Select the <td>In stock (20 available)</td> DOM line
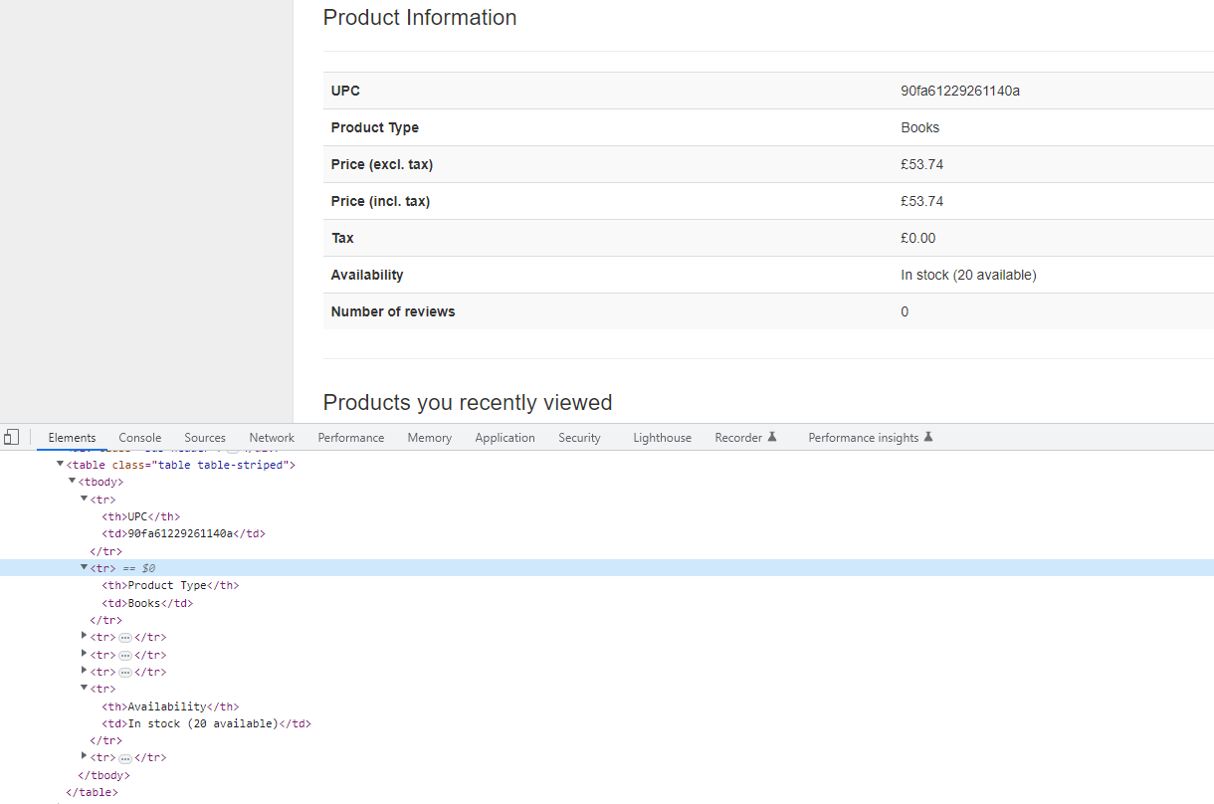1214x804 pixels. 206,723
